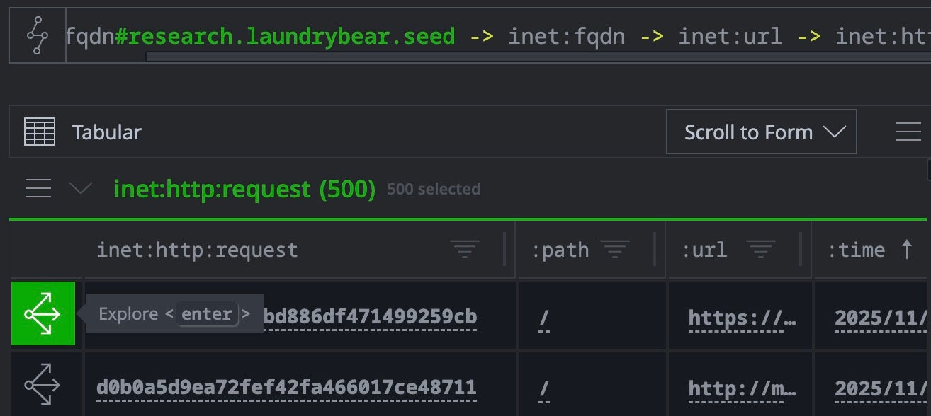Open the hamburger menu beside Scroll to Form
The height and width of the screenshot is (416, 931).
point(908,132)
